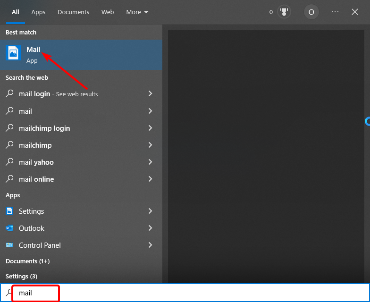This screenshot has width=370, height=302.
Task: Select the 'mailchimp' suggestion text
Action: [x=35, y=145]
